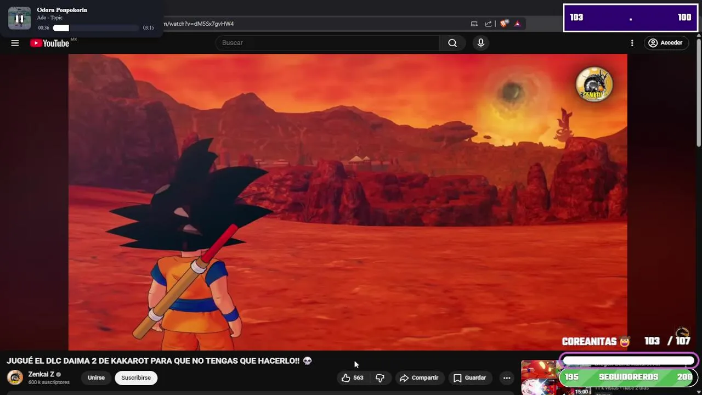Click the Compartir share button

[x=420, y=377]
